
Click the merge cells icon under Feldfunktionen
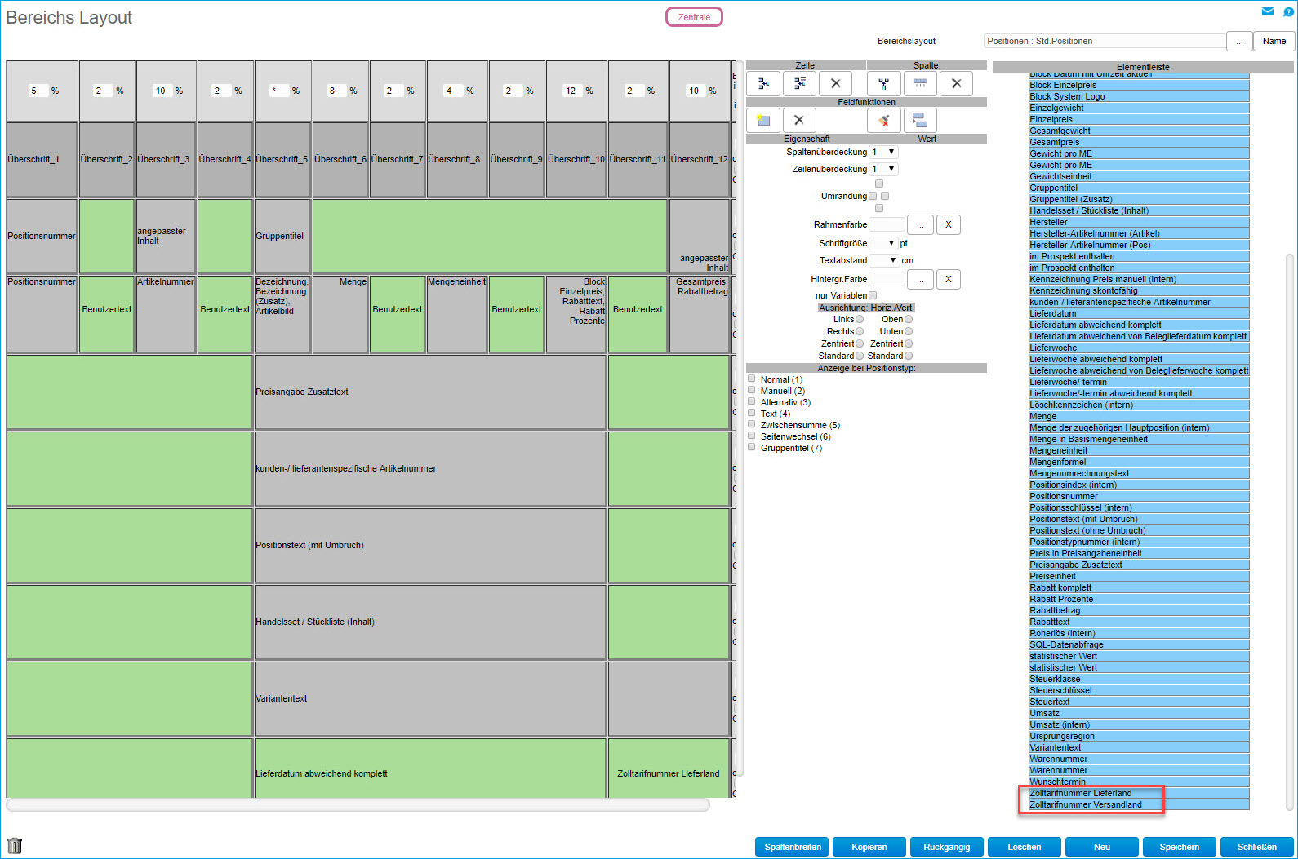pos(920,120)
